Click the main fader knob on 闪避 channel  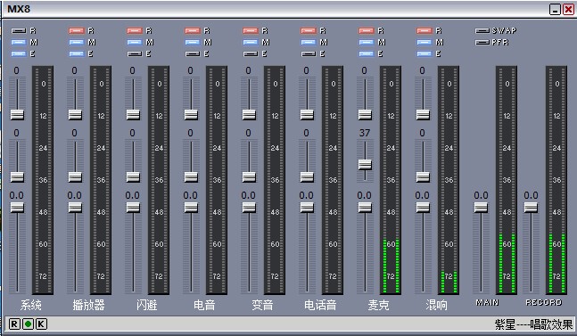pos(133,208)
